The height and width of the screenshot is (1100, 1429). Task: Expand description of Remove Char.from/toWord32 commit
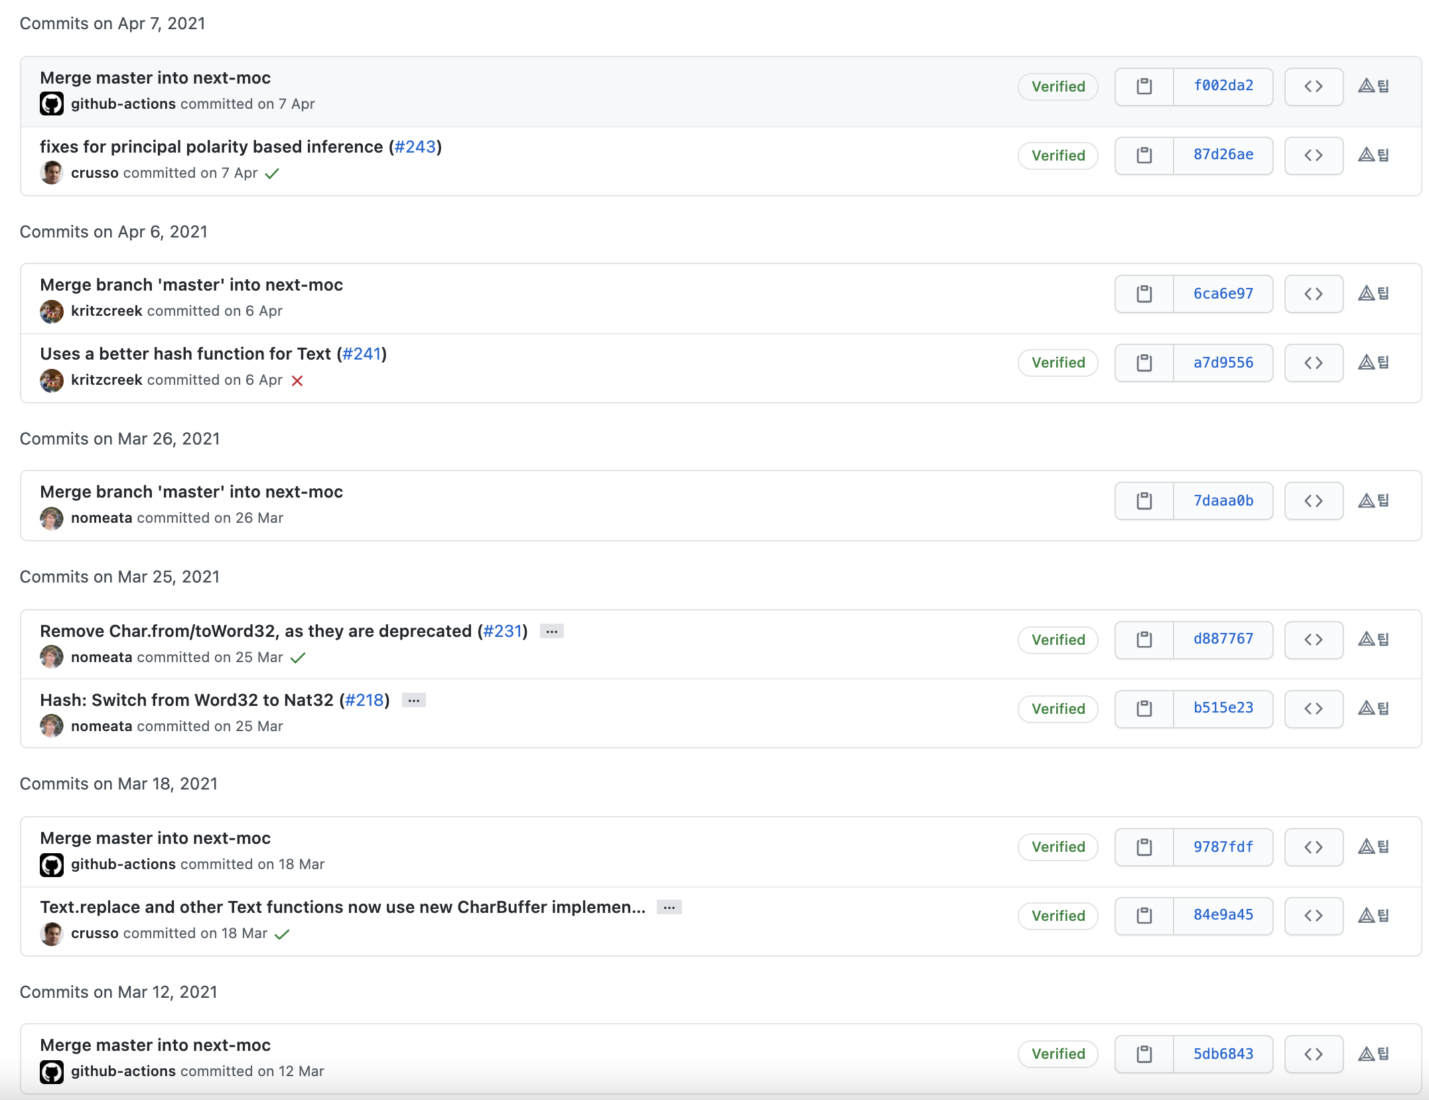click(551, 631)
